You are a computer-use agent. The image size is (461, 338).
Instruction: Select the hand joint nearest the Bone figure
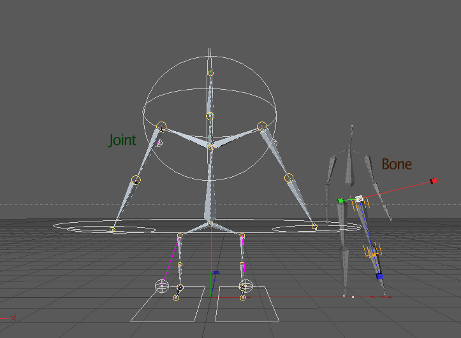pyautogui.click(x=314, y=227)
